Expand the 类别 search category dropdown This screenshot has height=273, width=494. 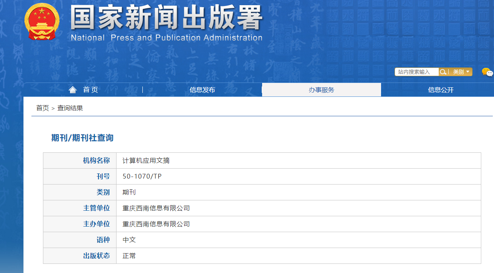(x=461, y=72)
